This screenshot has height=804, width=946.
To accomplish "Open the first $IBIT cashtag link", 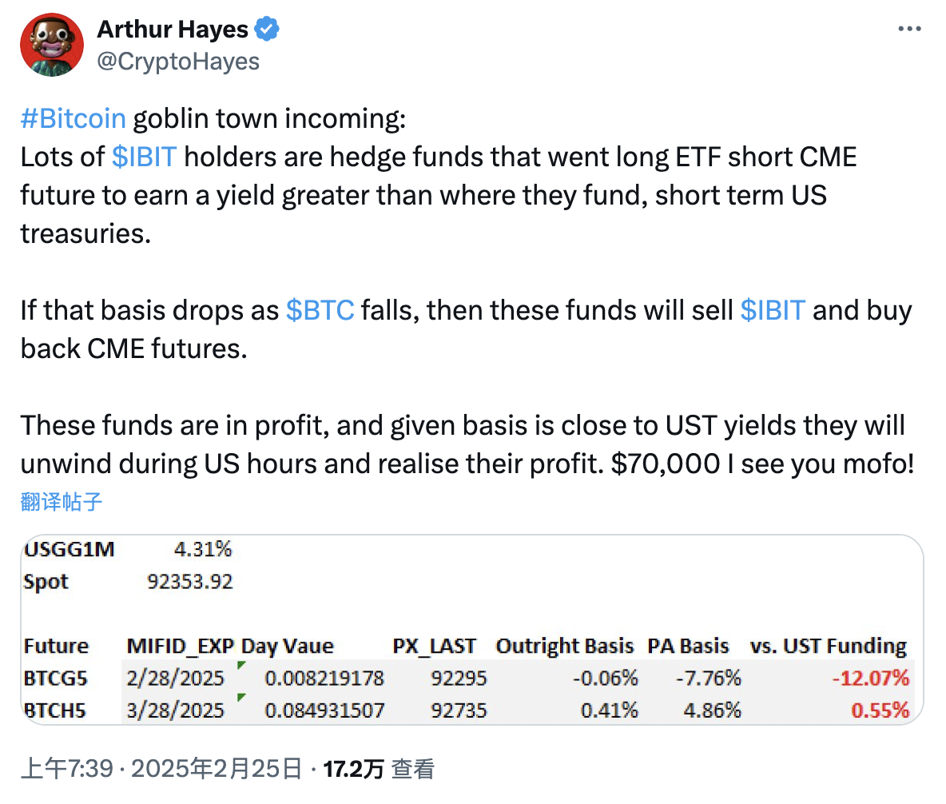I will 144,156.
